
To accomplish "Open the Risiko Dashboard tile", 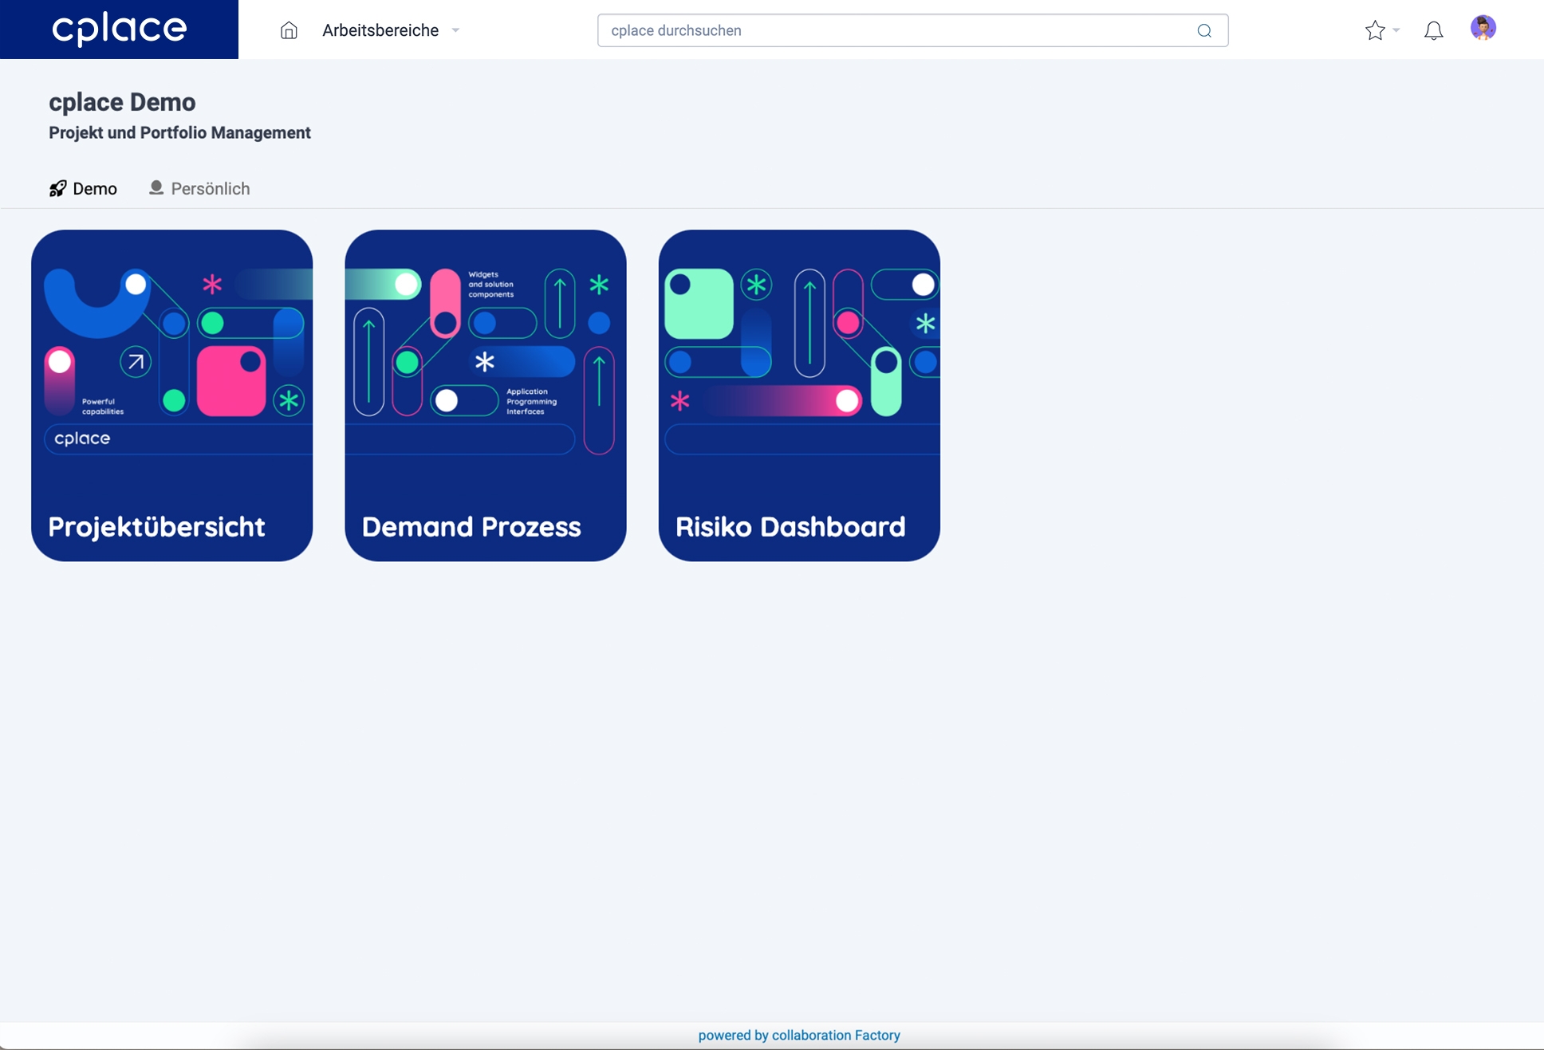I will click(x=798, y=395).
